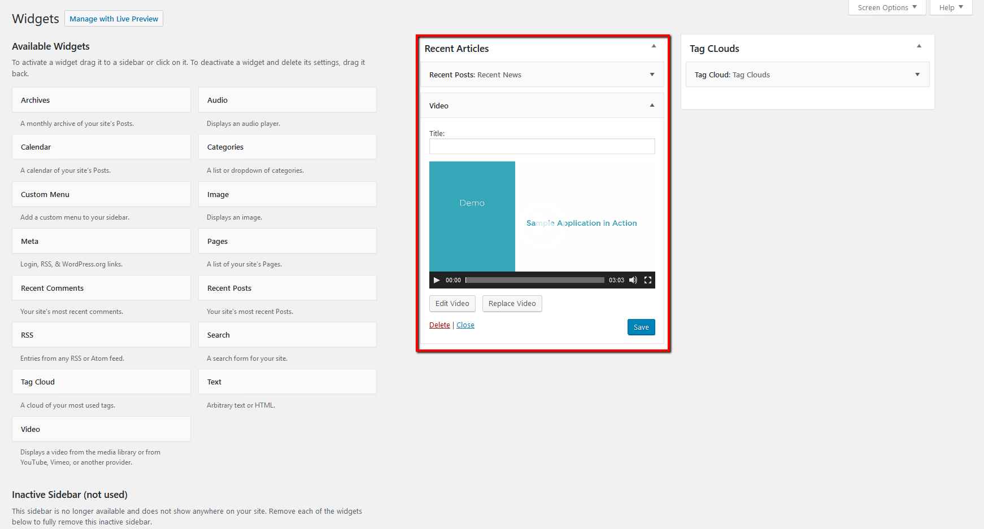This screenshot has width=984, height=529.
Task: Enter fullscreen for the video player
Action: pyautogui.click(x=648, y=280)
